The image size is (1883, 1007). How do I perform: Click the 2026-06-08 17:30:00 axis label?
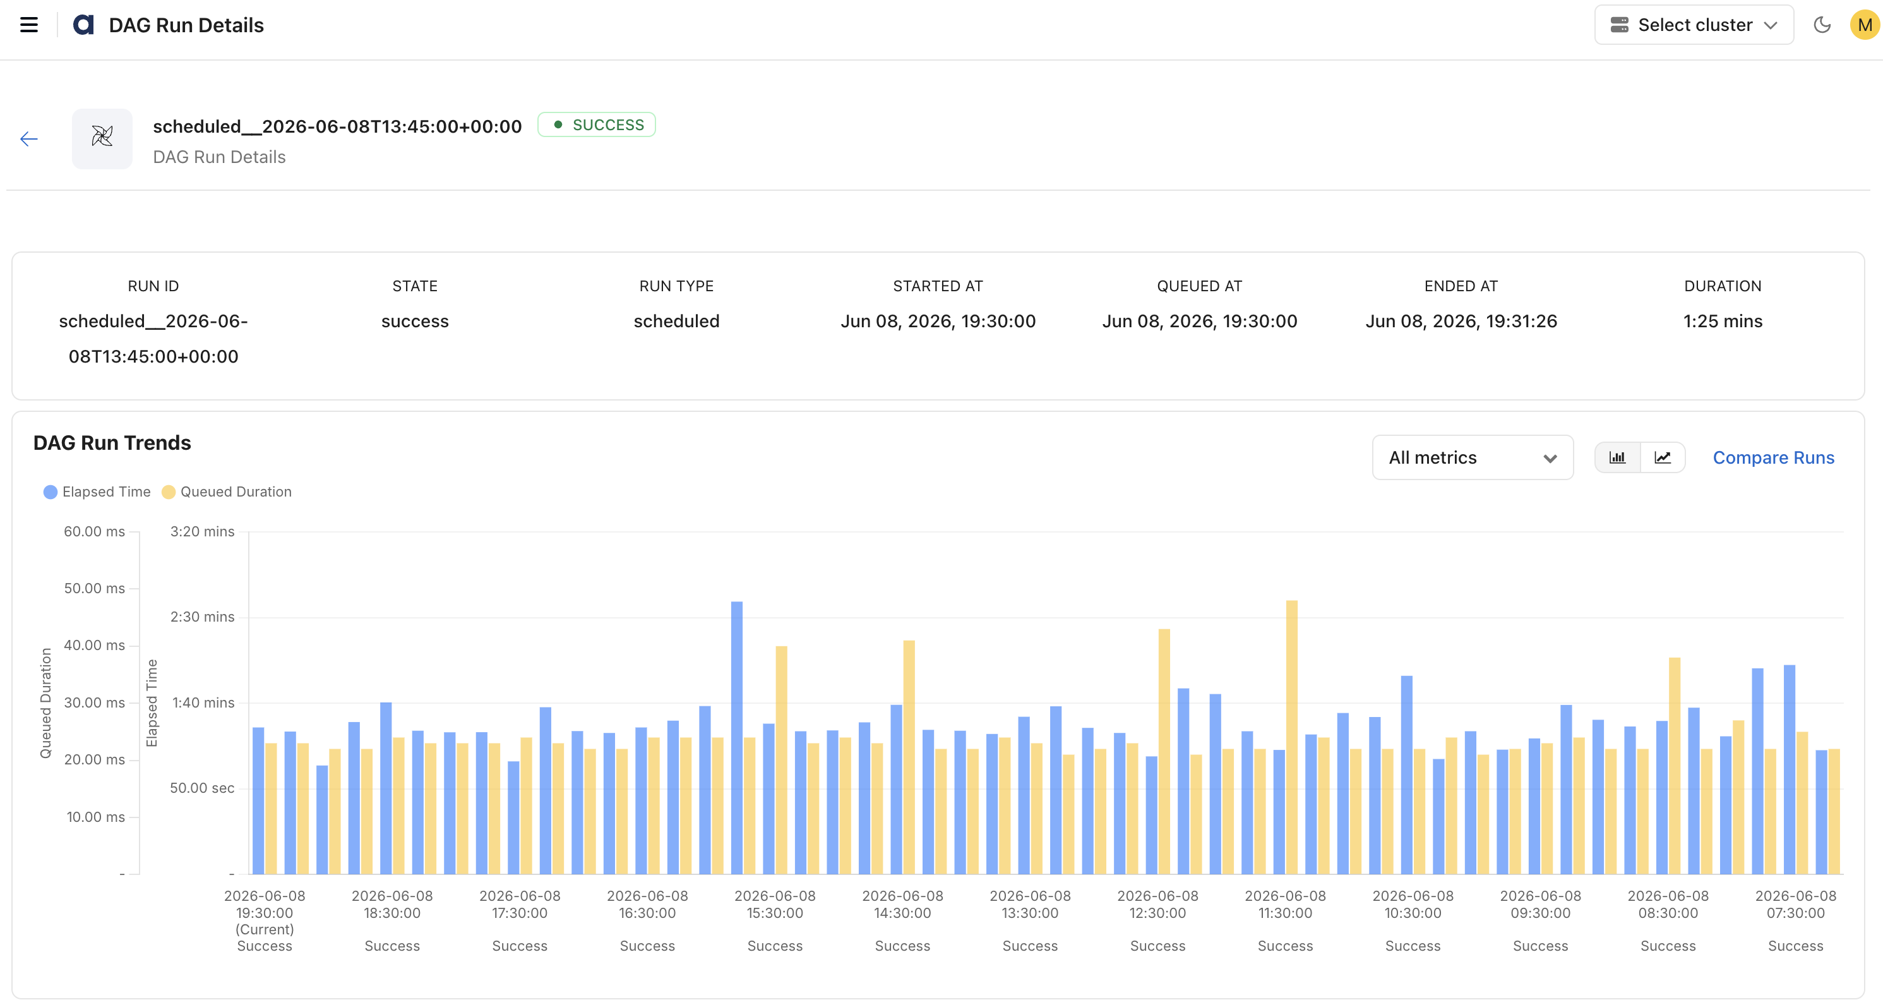pyautogui.click(x=520, y=905)
